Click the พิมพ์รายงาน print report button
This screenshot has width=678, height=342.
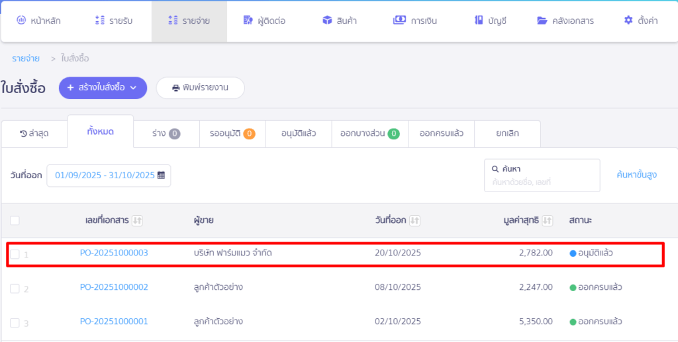pos(200,88)
